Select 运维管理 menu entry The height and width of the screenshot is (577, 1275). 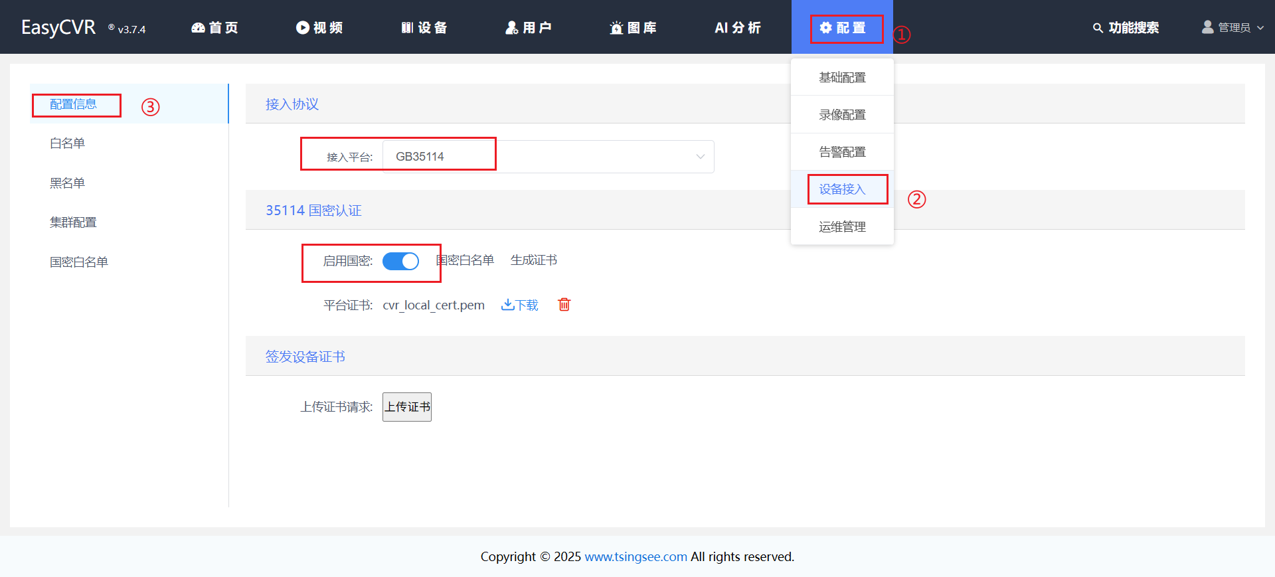click(842, 227)
